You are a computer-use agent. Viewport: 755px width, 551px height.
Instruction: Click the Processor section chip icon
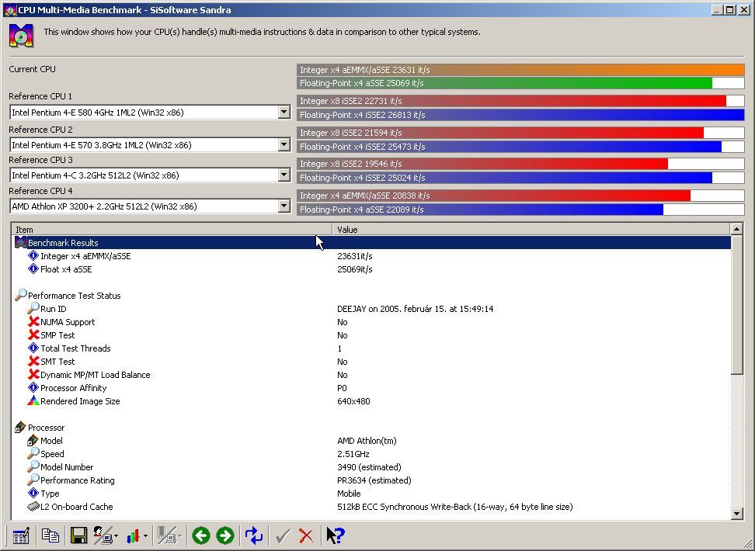[20, 427]
